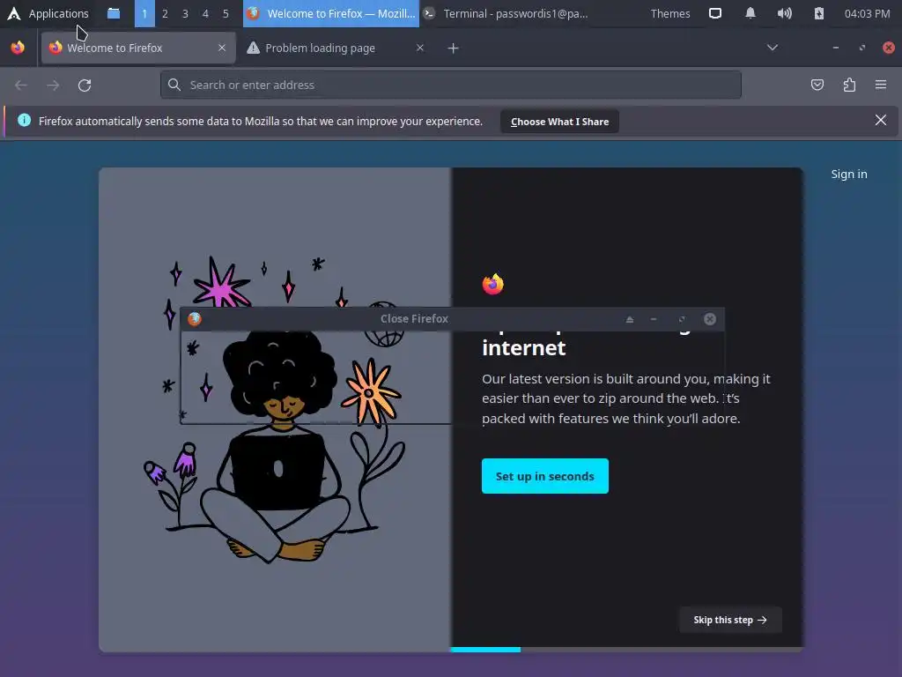Viewport: 902px width, 677px height.
Task: Expand the List all tabs chevron
Action: point(773,48)
